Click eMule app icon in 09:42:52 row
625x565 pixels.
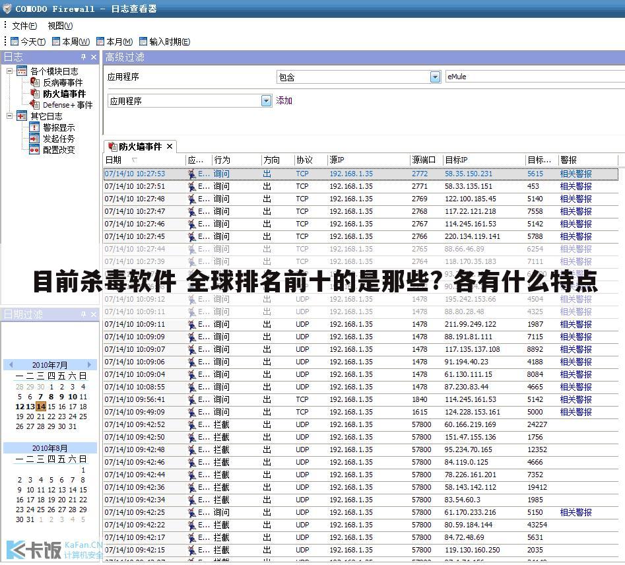point(192,424)
